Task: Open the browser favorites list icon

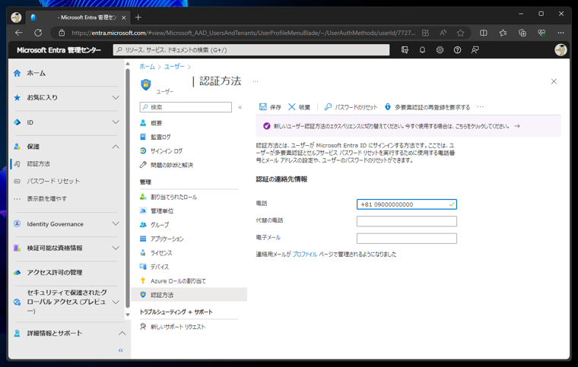Action: tap(503, 33)
